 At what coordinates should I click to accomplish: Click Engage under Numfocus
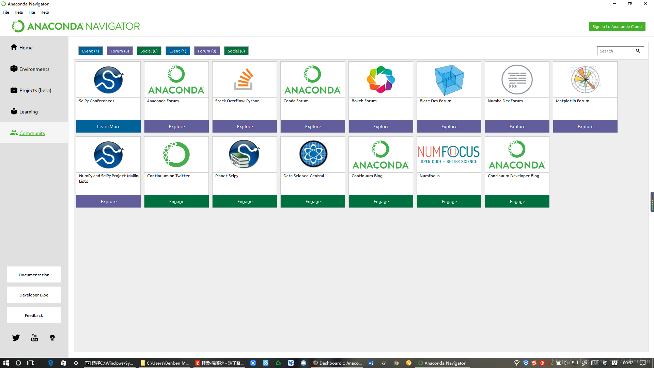pyautogui.click(x=449, y=201)
